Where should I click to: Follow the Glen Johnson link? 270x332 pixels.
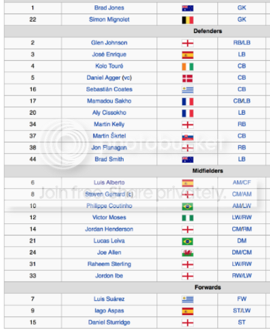coord(109,43)
